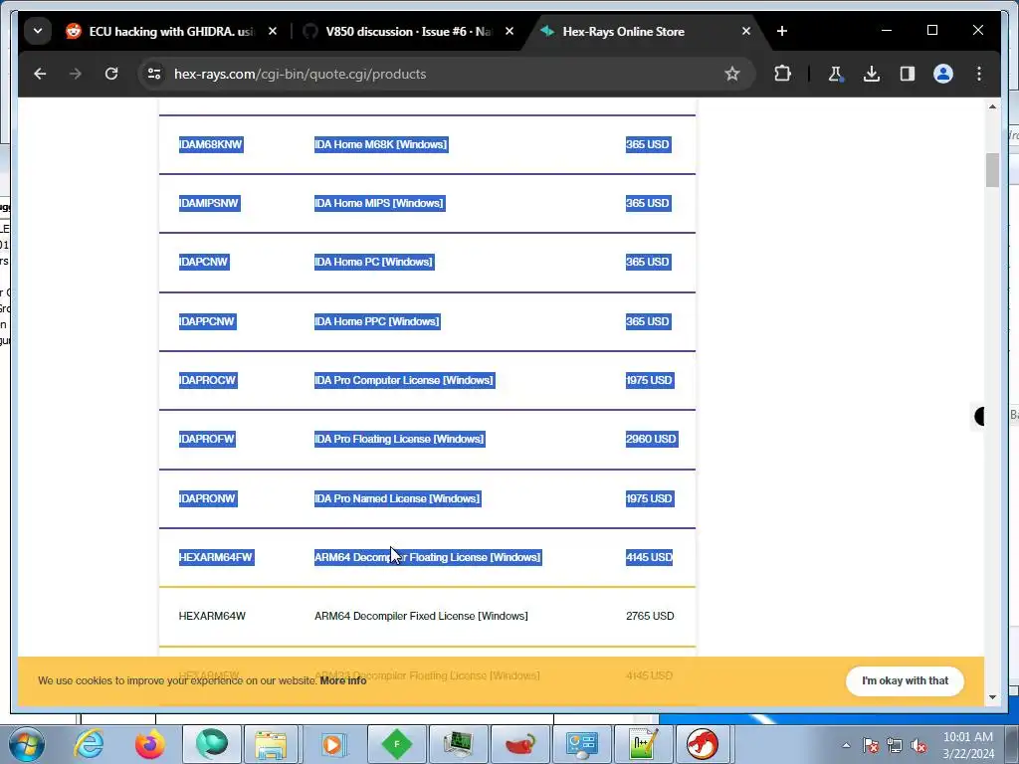
Task: Click product code HEXARM64FW
Action: (x=216, y=557)
